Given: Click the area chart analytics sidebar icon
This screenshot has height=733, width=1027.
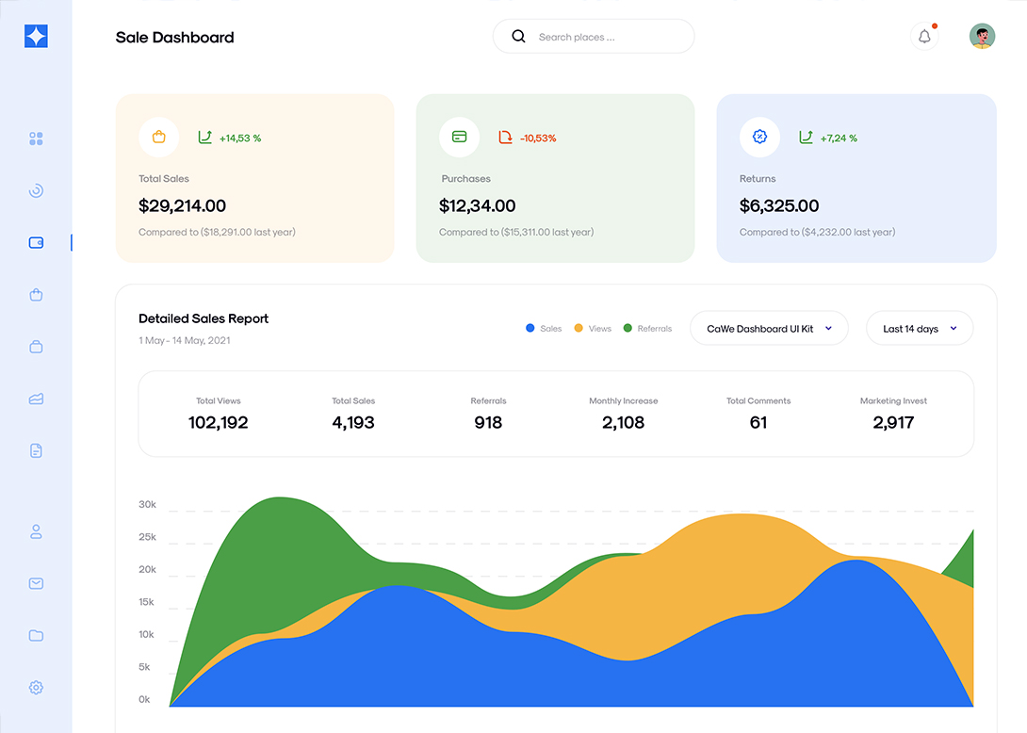Looking at the screenshot, I should coord(36,399).
